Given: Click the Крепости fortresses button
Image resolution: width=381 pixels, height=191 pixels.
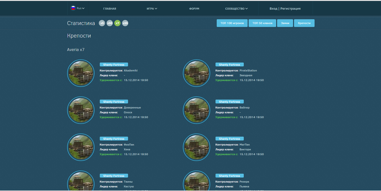Looking at the screenshot, I should click(x=304, y=23).
